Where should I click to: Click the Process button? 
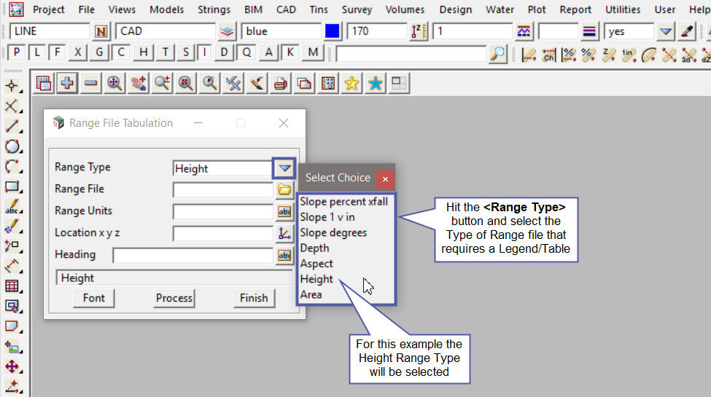[x=174, y=298]
